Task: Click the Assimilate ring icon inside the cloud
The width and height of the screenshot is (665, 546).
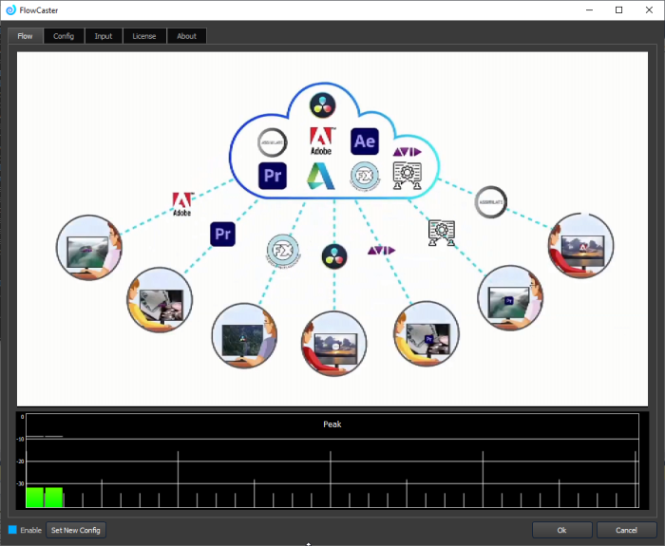Action: click(273, 142)
